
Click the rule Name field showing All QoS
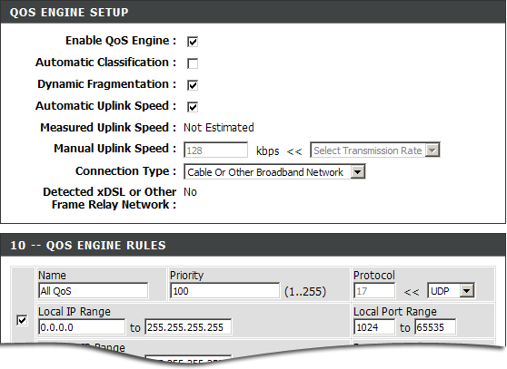pyautogui.click(x=93, y=291)
